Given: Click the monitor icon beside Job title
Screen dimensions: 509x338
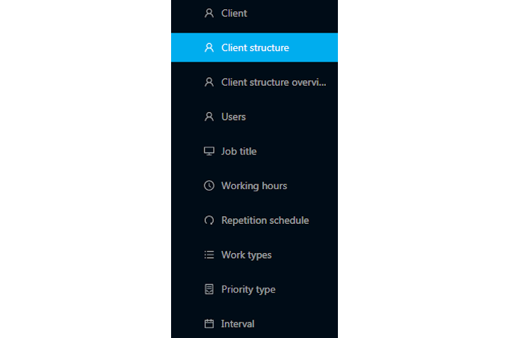Looking at the screenshot, I should point(209,151).
